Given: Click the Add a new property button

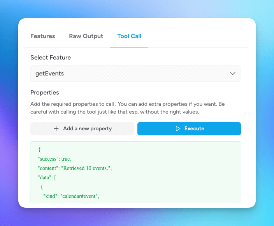Looking at the screenshot, I should (x=82, y=129).
